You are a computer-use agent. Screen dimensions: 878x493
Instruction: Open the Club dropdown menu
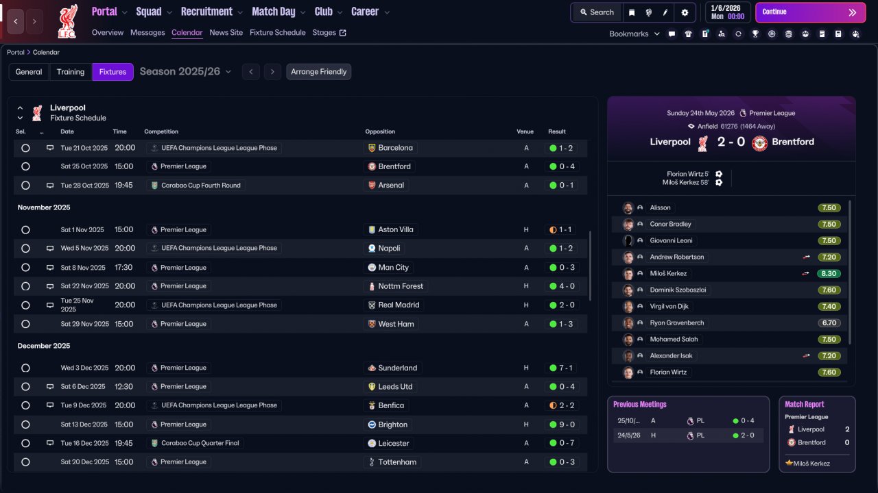pos(329,12)
